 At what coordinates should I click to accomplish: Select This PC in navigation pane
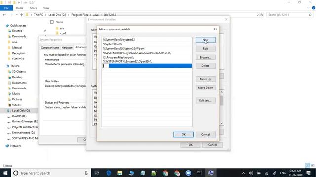(x=15, y=66)
